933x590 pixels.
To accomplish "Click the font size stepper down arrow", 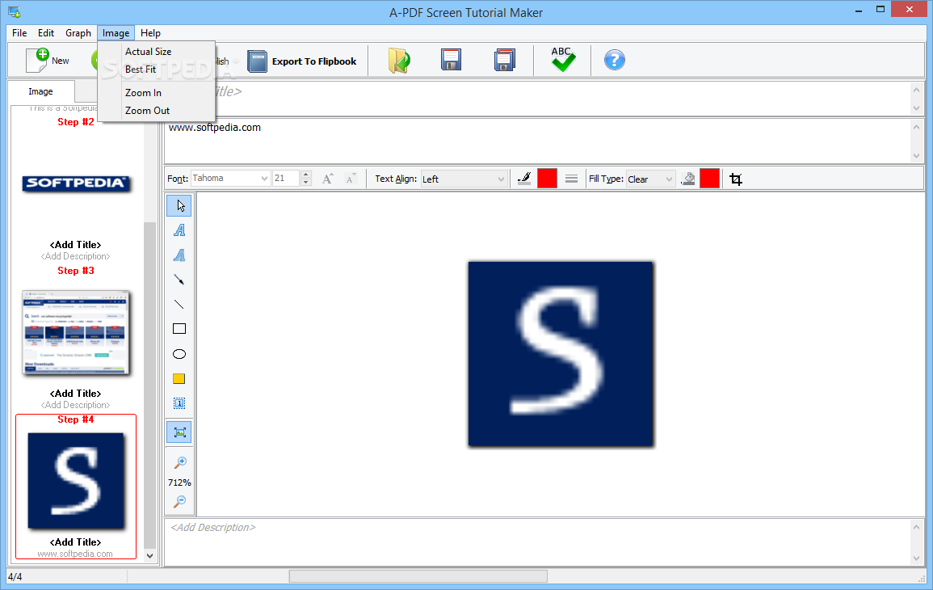I will 306,183.
